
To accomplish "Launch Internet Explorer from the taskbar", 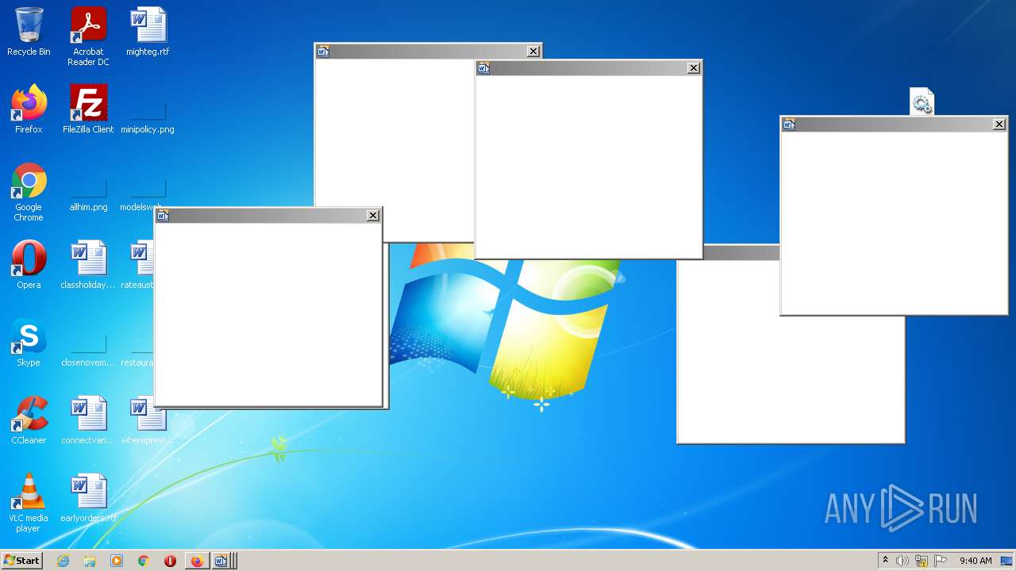I will coord(63,561).
